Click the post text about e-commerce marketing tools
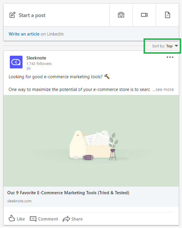This screenshot has width=182, height=228. pos(56,77)
